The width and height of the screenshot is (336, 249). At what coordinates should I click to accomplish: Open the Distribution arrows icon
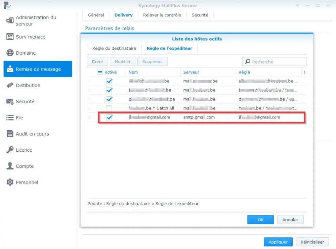[10, 85]
